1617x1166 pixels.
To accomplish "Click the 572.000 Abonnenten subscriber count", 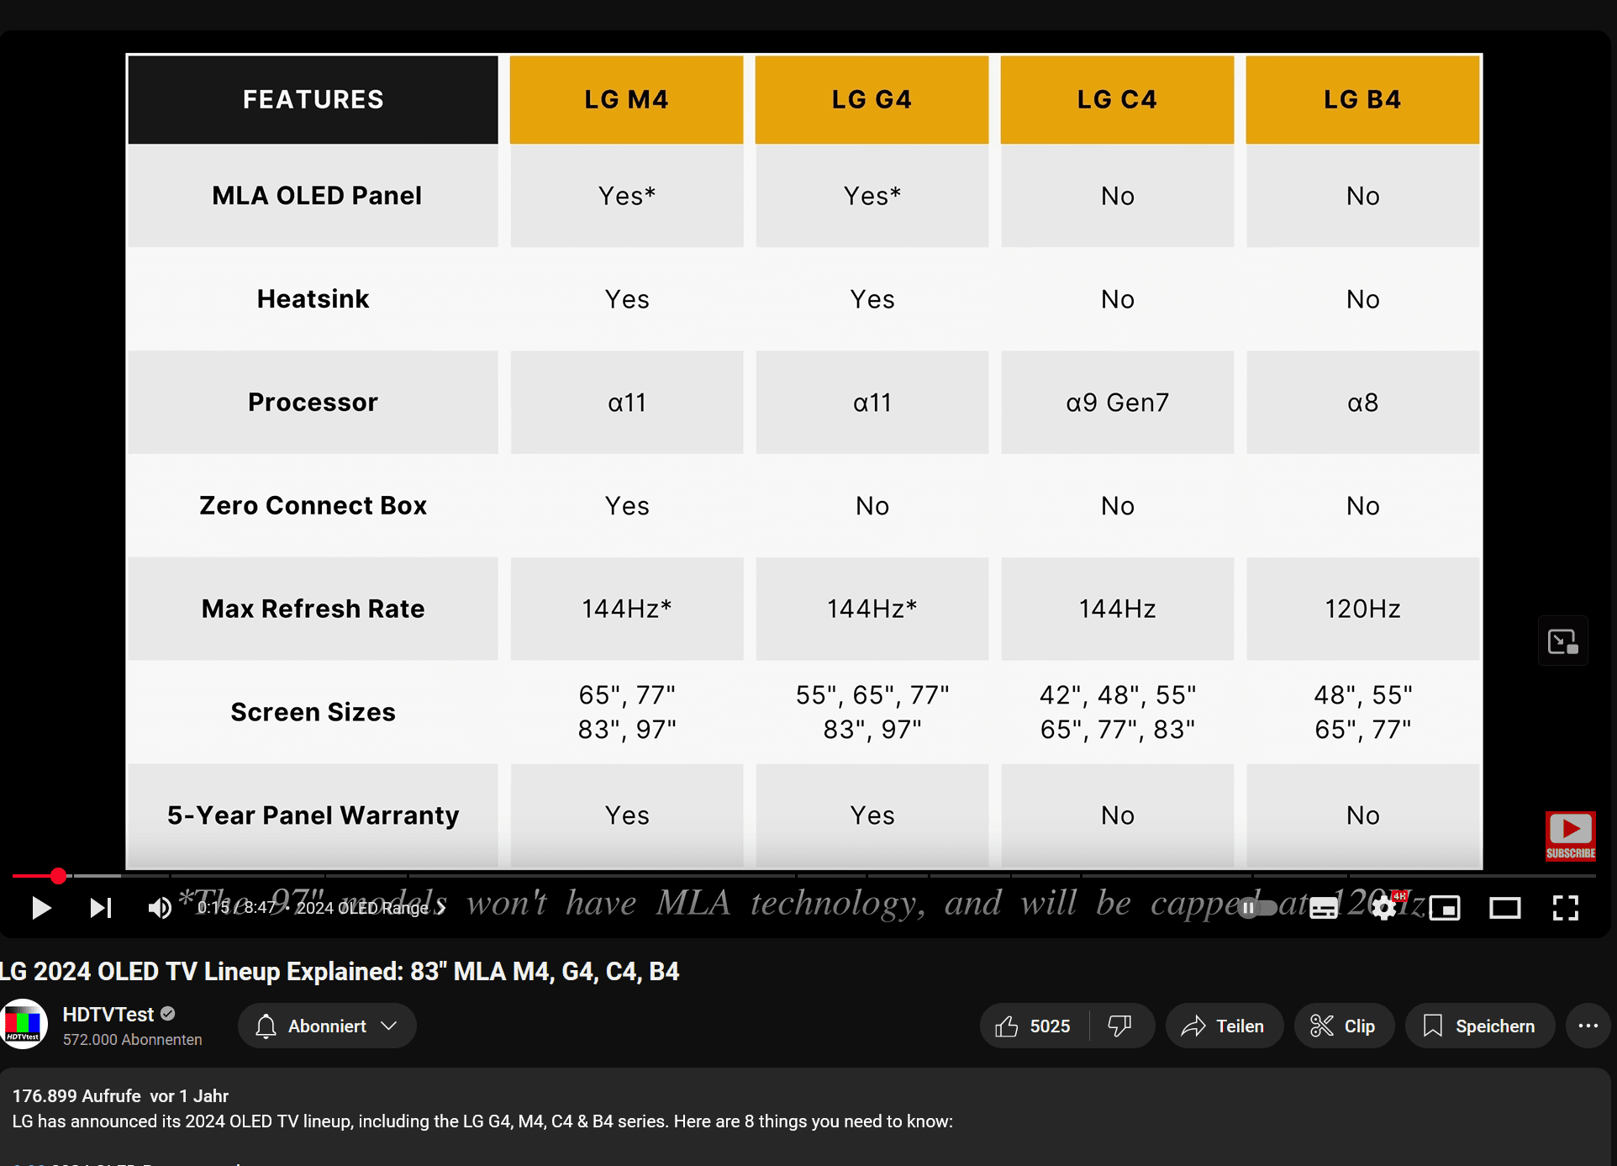I will click(133, 1040).
